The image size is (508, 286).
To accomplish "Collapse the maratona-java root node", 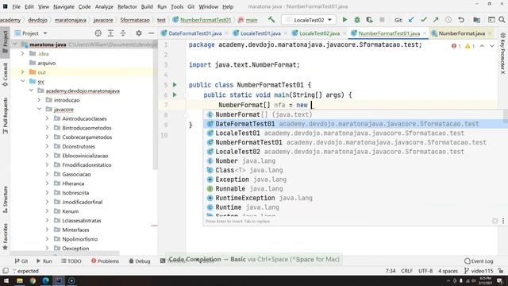I will [x=14, y=44].
